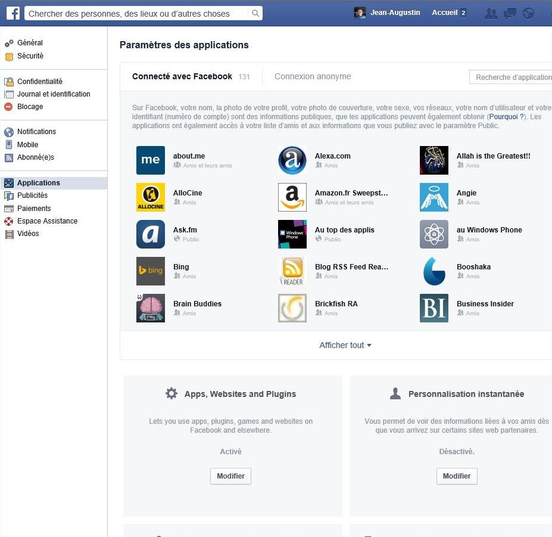Open Journal et identification settings
Viewport: 552px width, 537px height.
point(54,94)
